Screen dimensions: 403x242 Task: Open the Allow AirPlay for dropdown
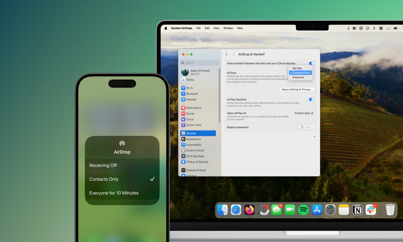coord(303,113)
